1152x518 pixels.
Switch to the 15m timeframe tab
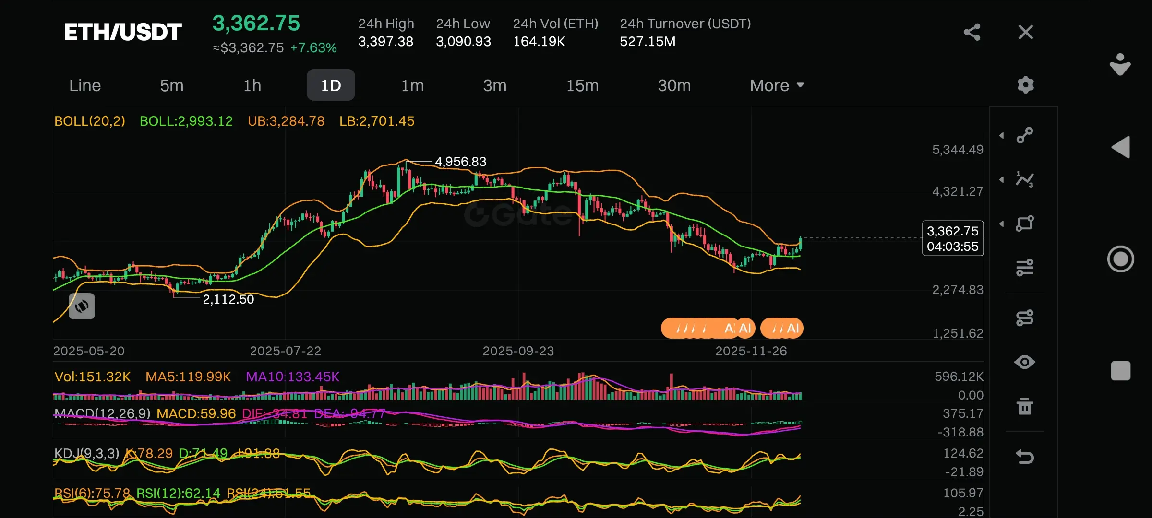(x=582, y=85)
